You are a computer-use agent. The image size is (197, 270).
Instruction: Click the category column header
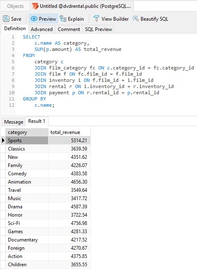27,132
